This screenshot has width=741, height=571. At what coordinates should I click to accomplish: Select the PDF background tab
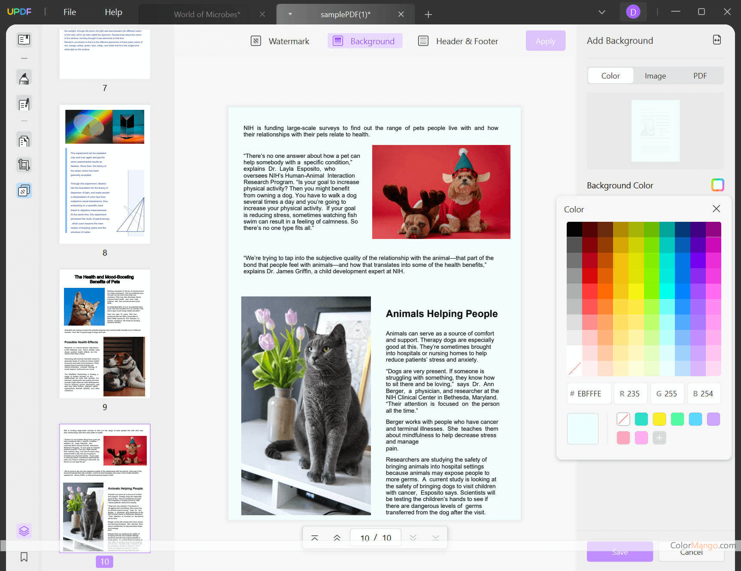click(700, 76)
